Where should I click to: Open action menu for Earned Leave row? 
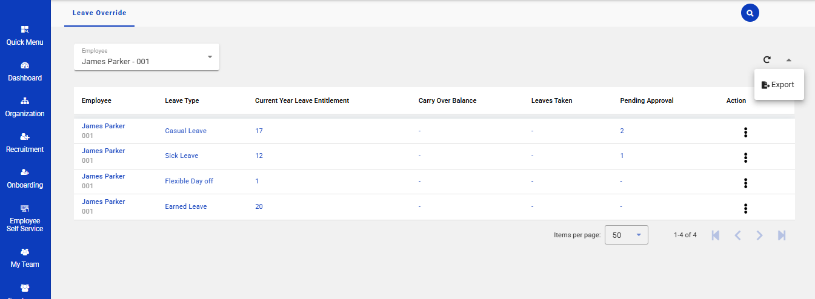(x=745, y=209)
